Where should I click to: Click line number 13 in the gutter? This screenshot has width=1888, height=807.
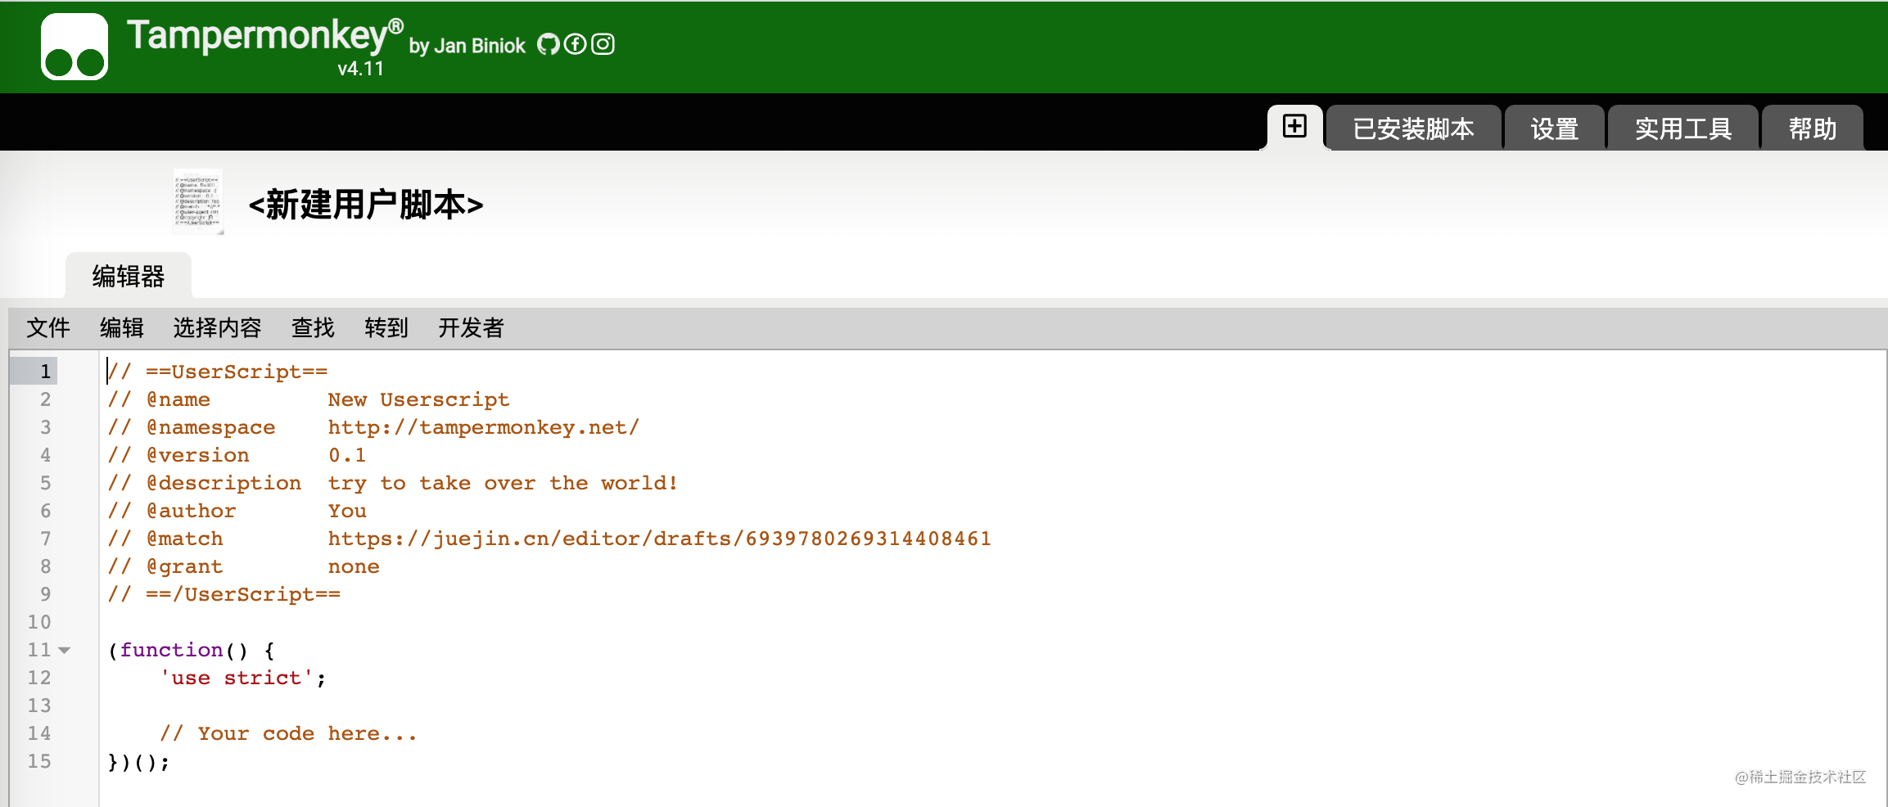click(39, 706)
